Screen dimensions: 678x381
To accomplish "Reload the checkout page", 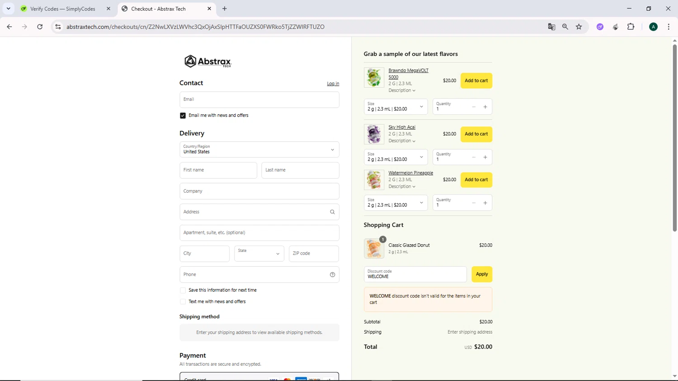I will pyautogui.click(x=40, y=27).
